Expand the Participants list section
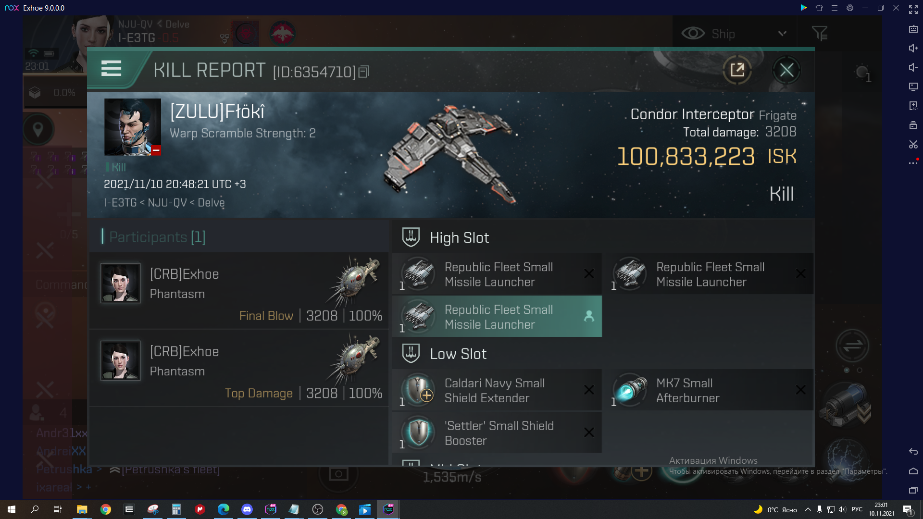Image resolution: width=923 pixels, height=519 pixels. point(157,236)
